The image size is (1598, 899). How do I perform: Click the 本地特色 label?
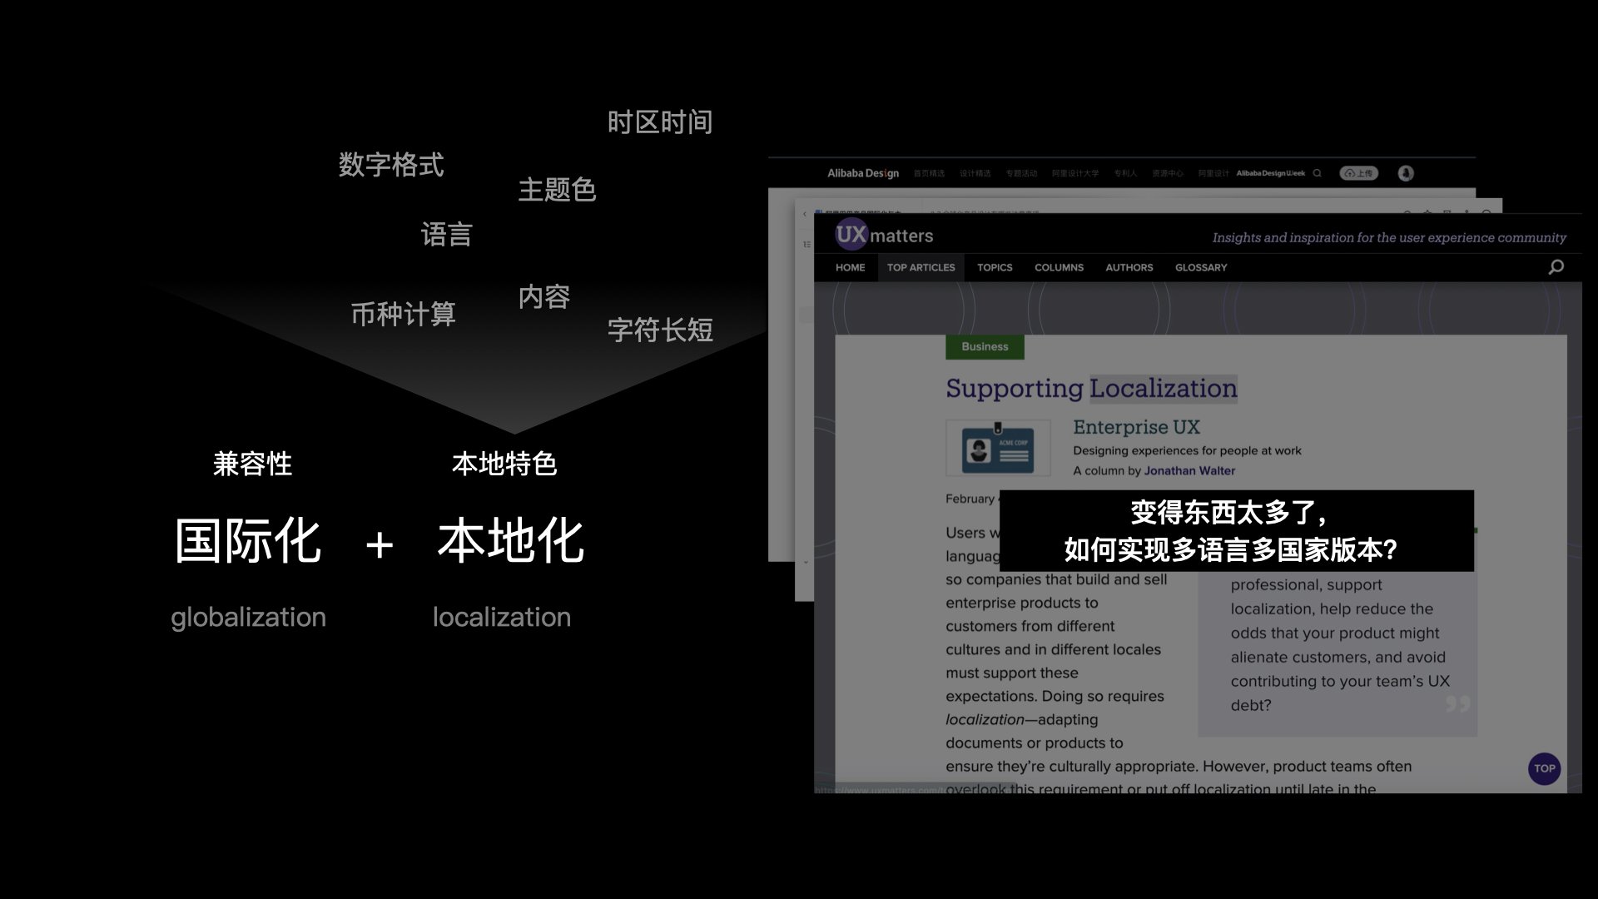504,464
